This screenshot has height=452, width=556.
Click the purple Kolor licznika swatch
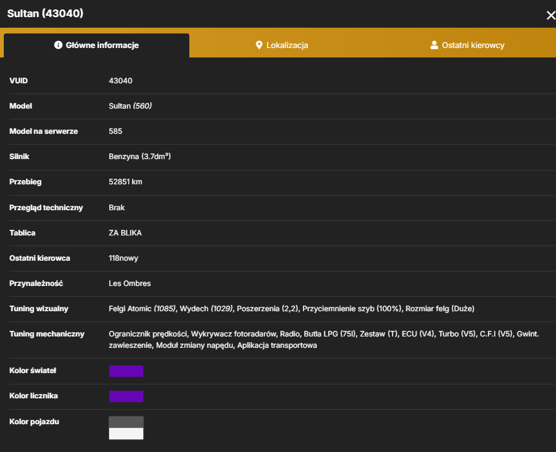(x=126, y=396)
